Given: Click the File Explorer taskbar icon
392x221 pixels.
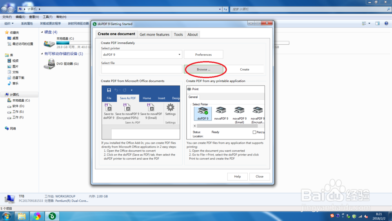Looking at the screenshot, I should (22, 216).
